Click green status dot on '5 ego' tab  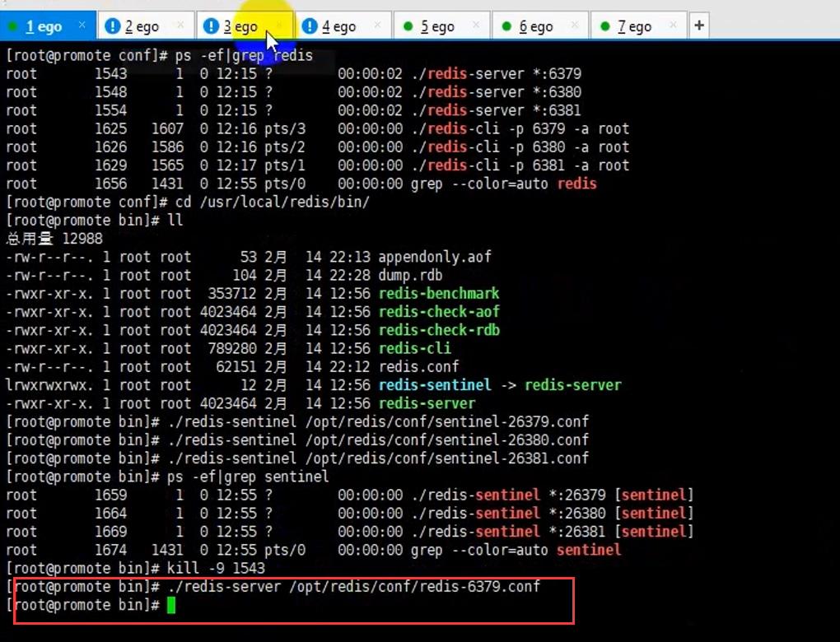(x=408, y=26)
